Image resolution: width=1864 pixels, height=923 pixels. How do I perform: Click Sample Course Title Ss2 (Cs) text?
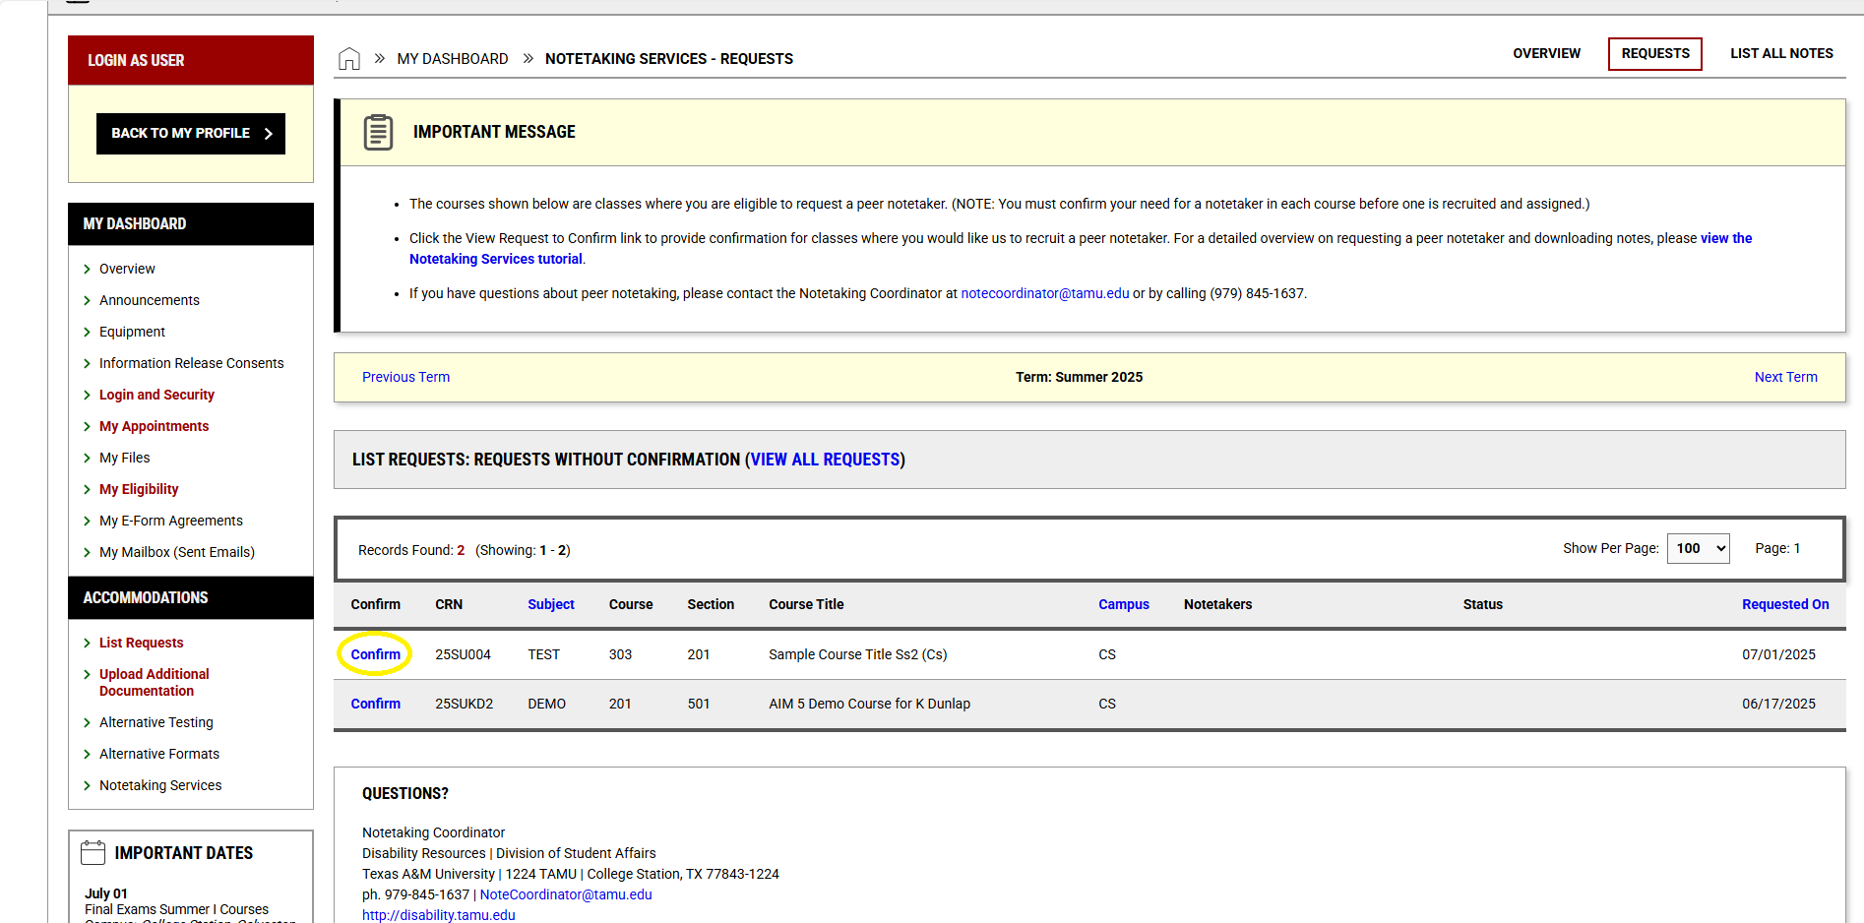[857, 654]
